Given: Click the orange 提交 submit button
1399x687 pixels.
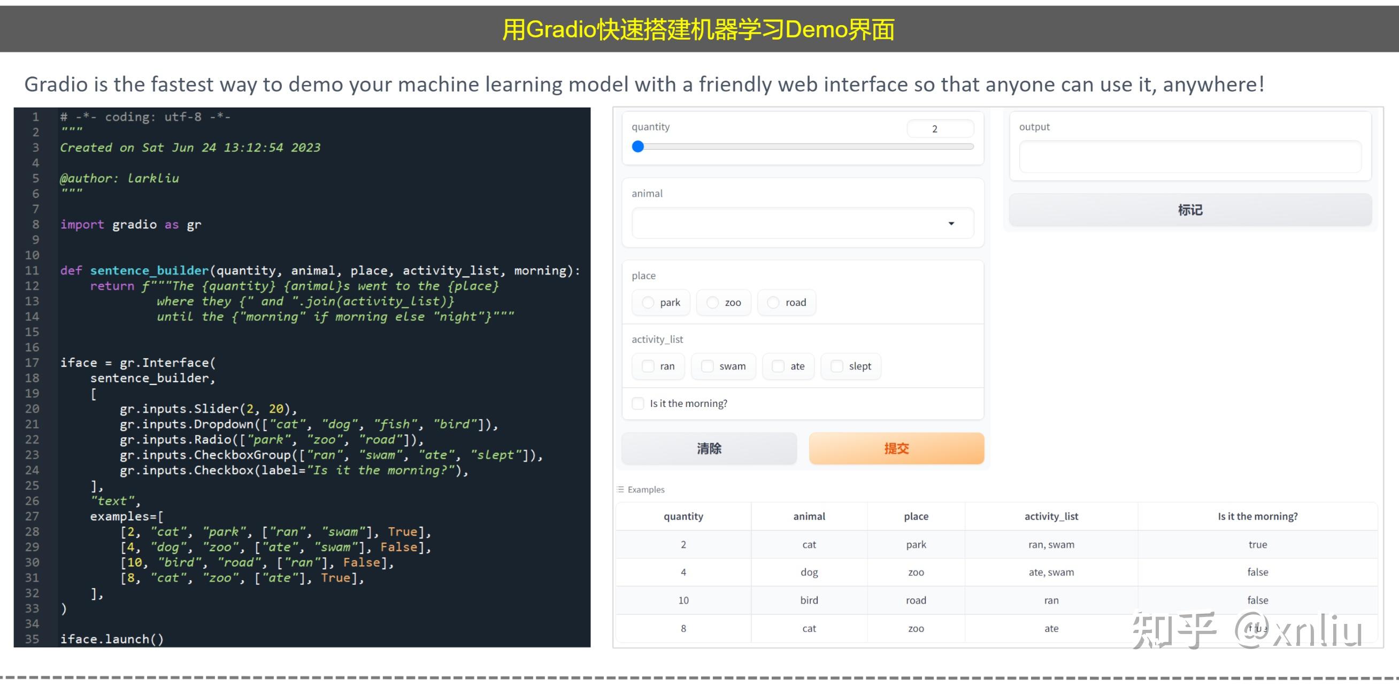Looking at the screenshot, I should coord(896,448).
